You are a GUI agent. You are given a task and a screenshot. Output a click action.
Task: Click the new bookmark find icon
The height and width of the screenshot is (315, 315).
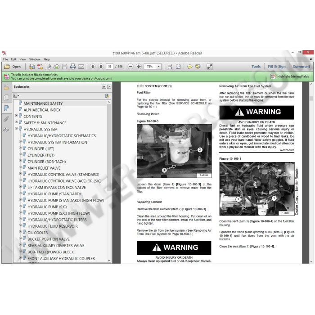[x=107, y=96]
